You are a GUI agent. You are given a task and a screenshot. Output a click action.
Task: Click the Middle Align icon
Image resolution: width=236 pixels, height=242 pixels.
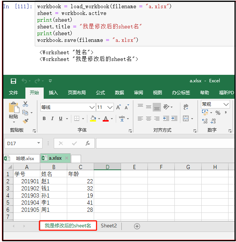(149, 107)
